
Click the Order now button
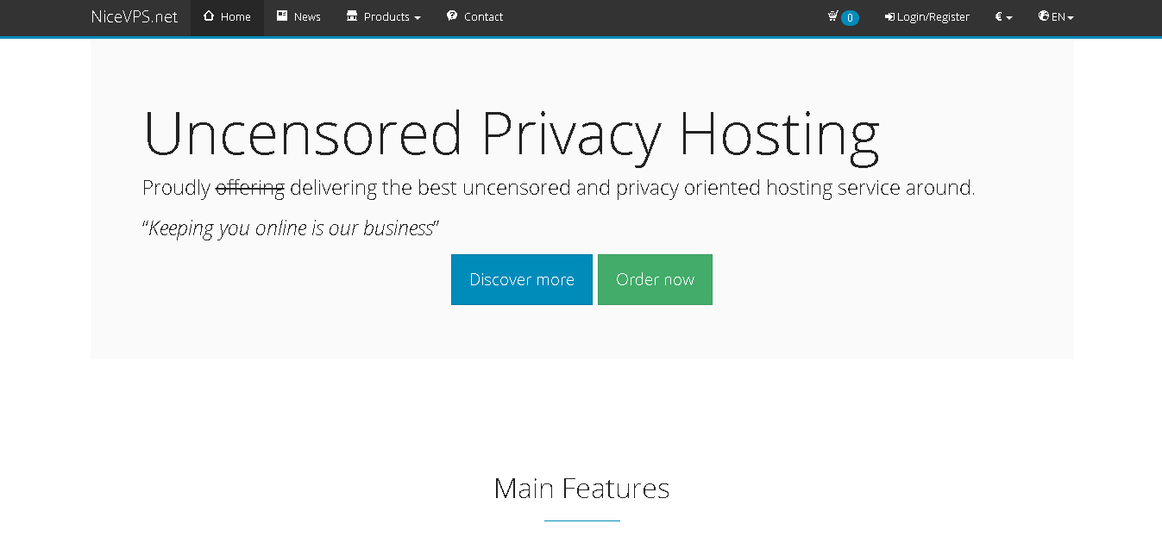click(x=655, y=279)
